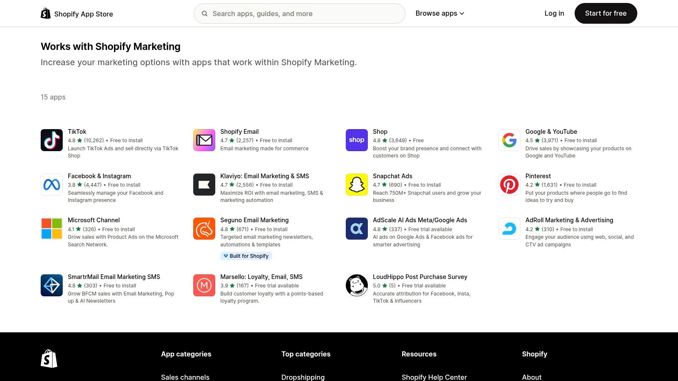Open the Microsoft Channel title link

[x=94, y=220]
